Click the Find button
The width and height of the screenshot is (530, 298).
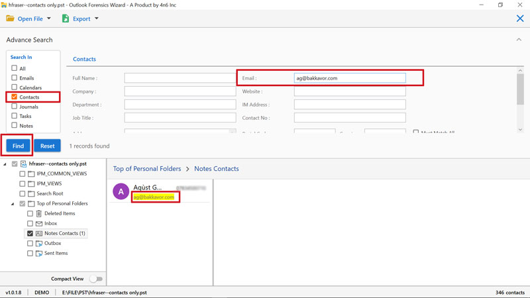pyautogui.click(x=19, y=146)
